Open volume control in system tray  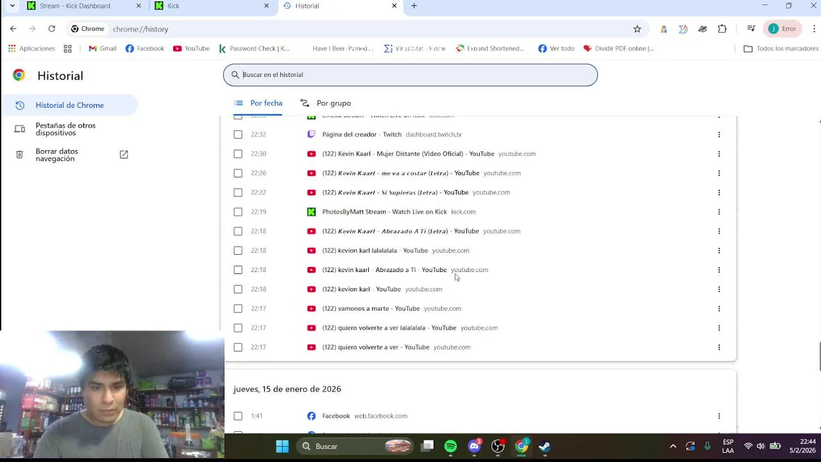[760, 447]
